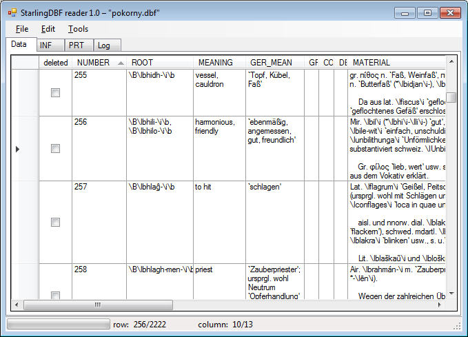
Task: Click the GER_MEAN column header
Action: click(x=275, y=63)
